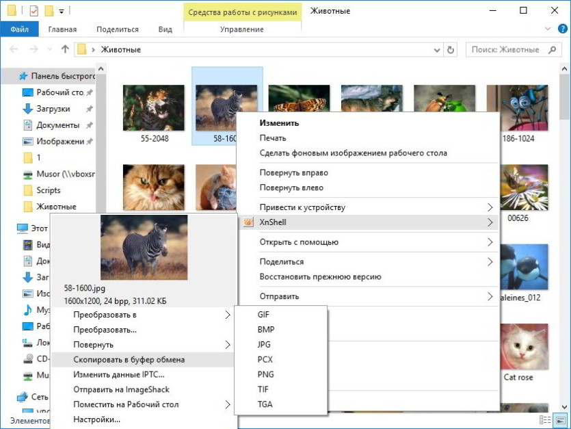Choose Повернуть влево

click(291, 187)
